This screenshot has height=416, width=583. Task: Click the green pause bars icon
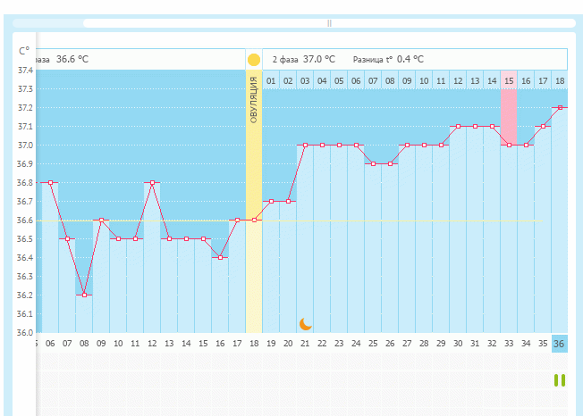coord(560,380)
